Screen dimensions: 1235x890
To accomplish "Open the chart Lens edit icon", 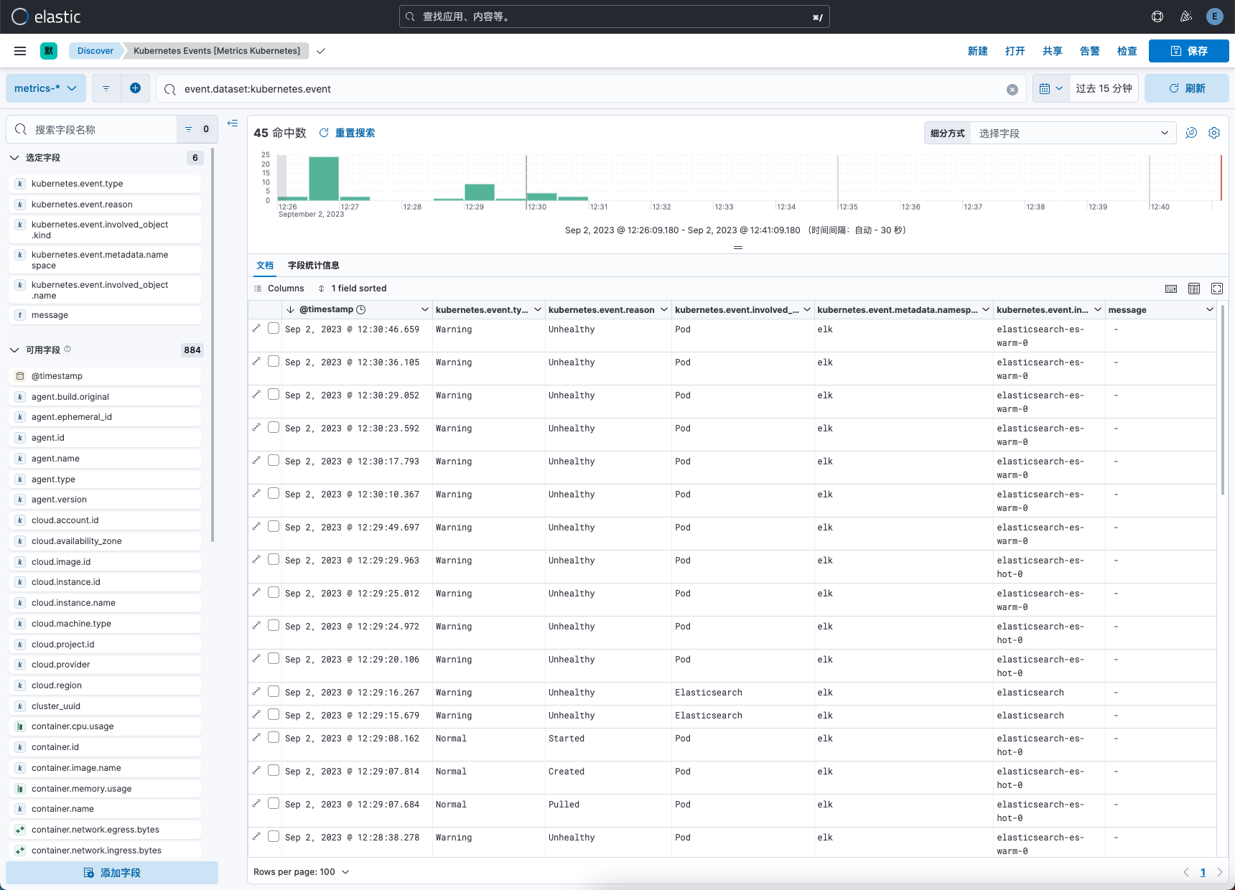I will tap(1191, 133).
